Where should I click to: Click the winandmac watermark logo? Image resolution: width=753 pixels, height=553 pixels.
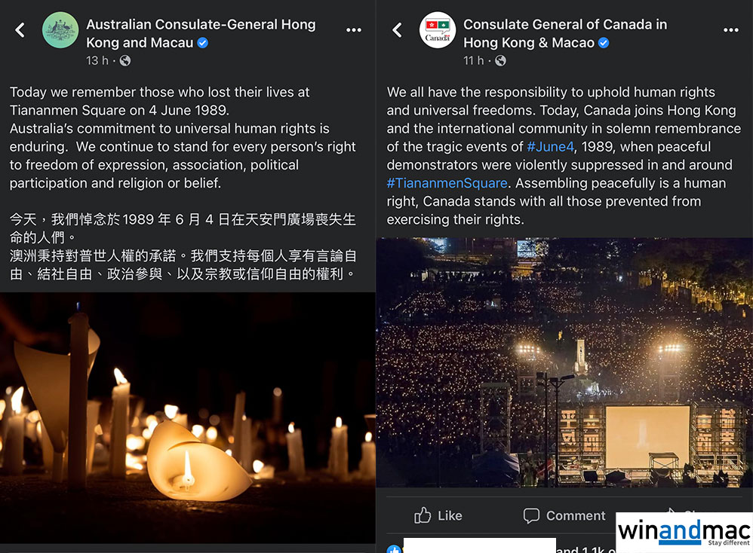(684, 533)
